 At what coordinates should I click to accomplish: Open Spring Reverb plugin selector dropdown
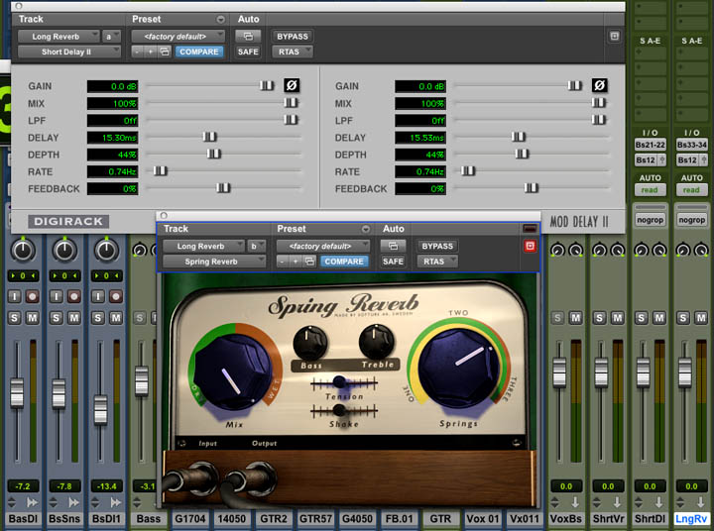[x=214, y=262]
